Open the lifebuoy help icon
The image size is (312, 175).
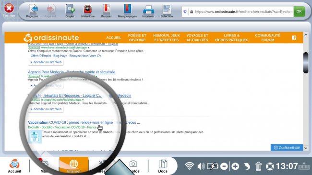(x=270, y=166)
